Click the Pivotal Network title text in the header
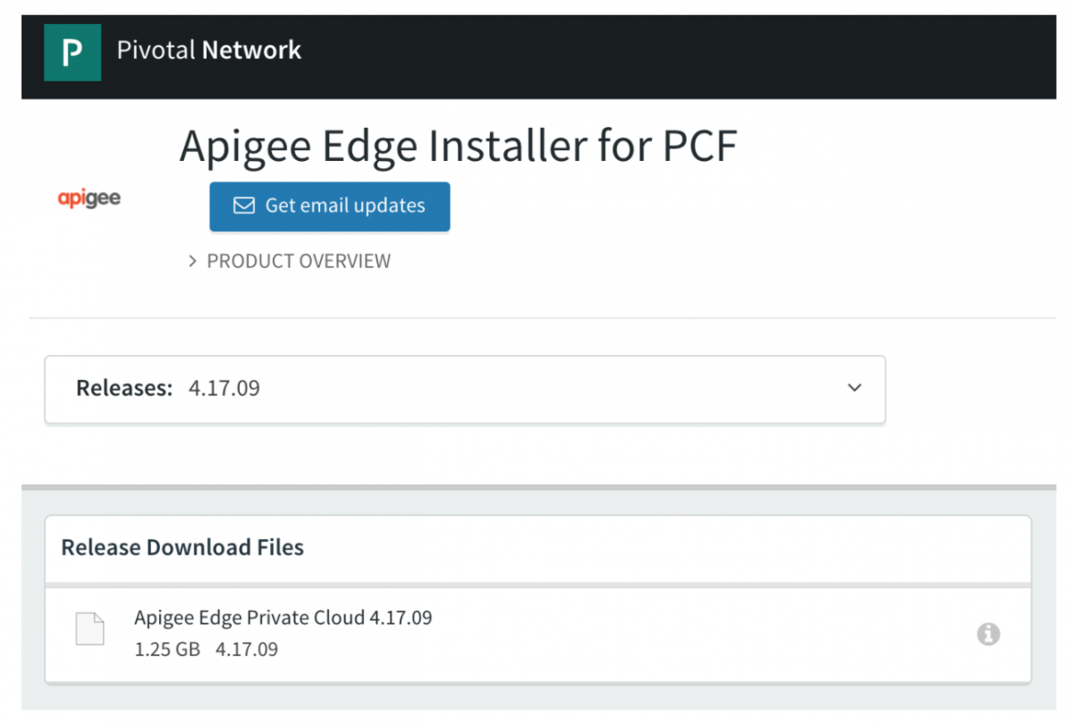This screenshot has width=1073, height=725. 207,50
